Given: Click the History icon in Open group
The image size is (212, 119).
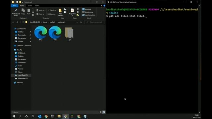Looking at the screenshot, I should [78, 15].
